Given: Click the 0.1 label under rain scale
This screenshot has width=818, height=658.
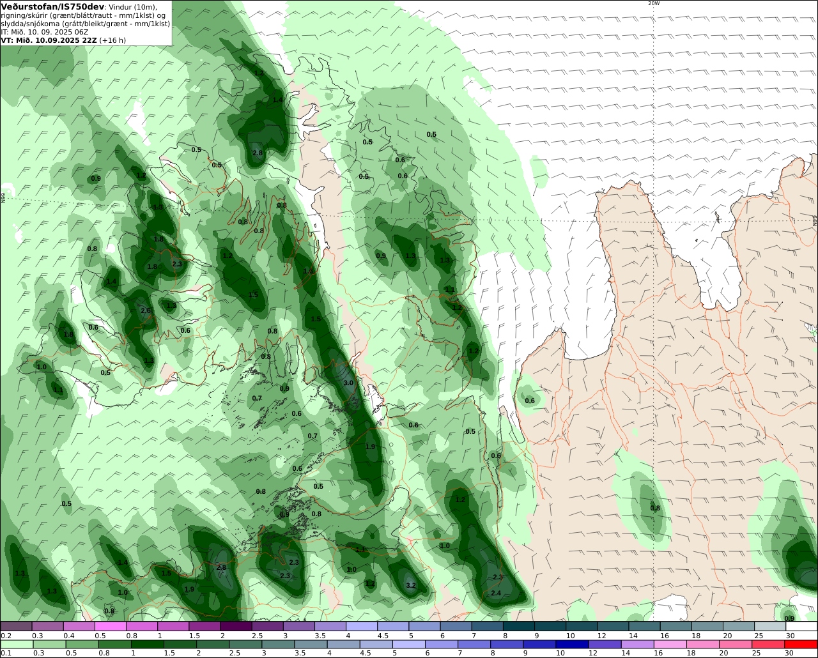Looking at the screenshot, I should pos(6,653).
